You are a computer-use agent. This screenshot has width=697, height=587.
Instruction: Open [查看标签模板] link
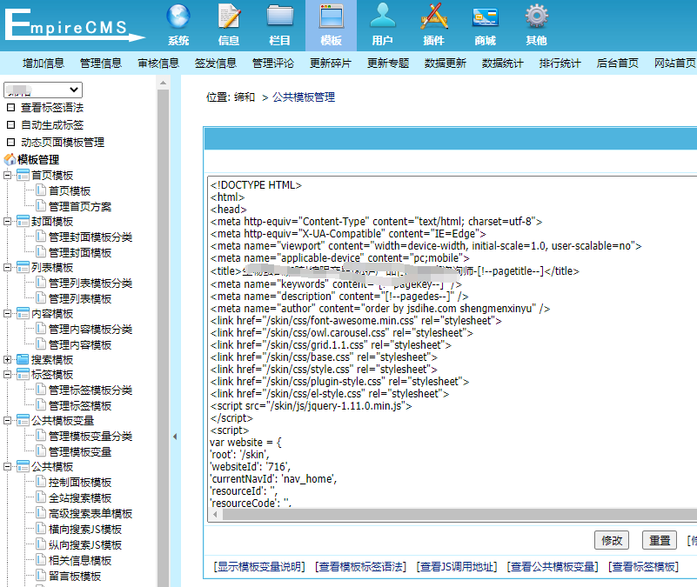point(643,566)
